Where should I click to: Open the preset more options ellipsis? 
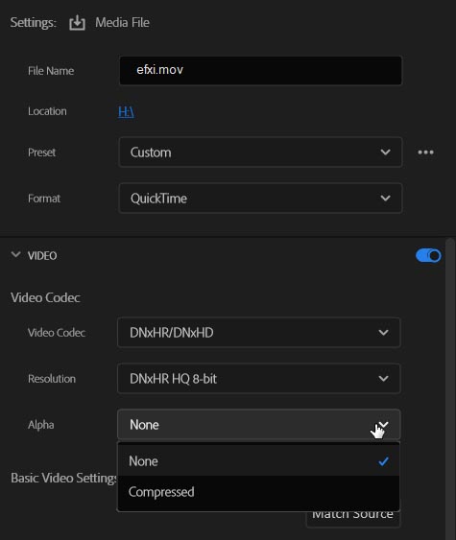(425, 153)
